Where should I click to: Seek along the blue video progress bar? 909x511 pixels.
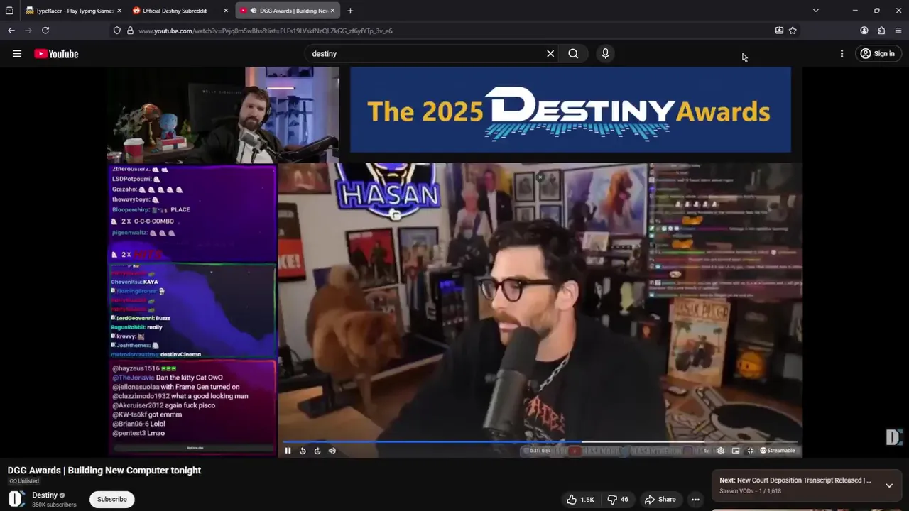click(x=540, y=442)
